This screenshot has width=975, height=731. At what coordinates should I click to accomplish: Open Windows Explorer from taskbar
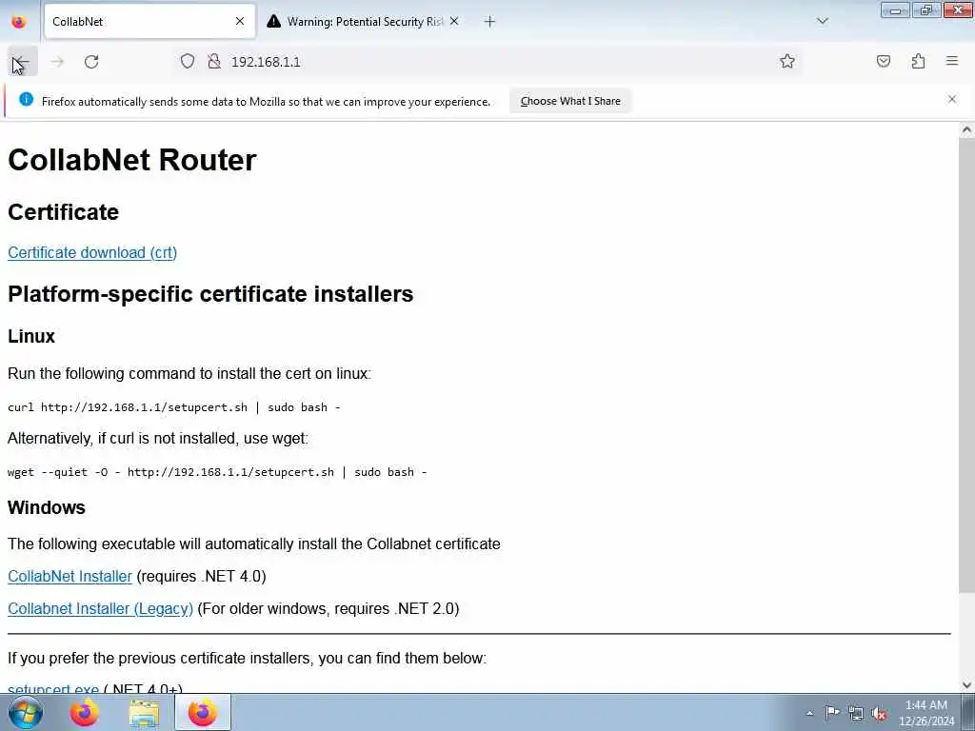(x=145, y=712)
